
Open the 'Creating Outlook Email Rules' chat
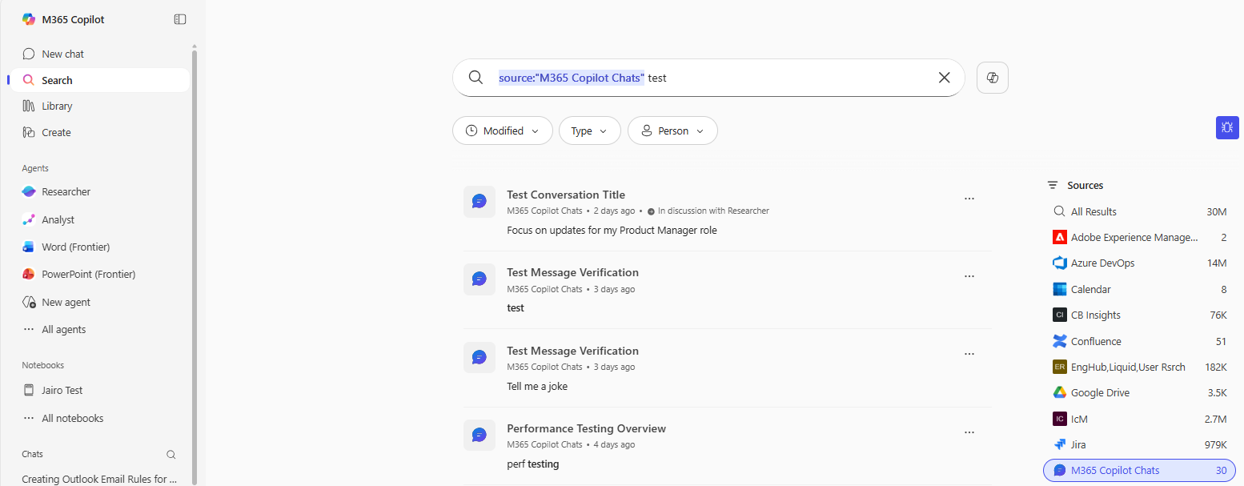point(99,479)
